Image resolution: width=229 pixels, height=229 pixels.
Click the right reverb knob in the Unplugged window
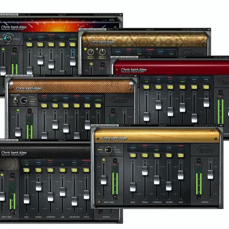click(102, 52)
